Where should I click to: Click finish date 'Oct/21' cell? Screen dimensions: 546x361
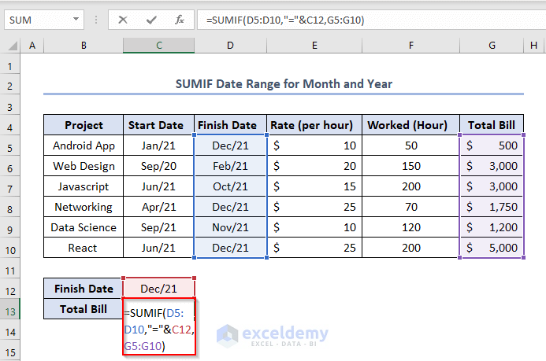tap(230, 186)
